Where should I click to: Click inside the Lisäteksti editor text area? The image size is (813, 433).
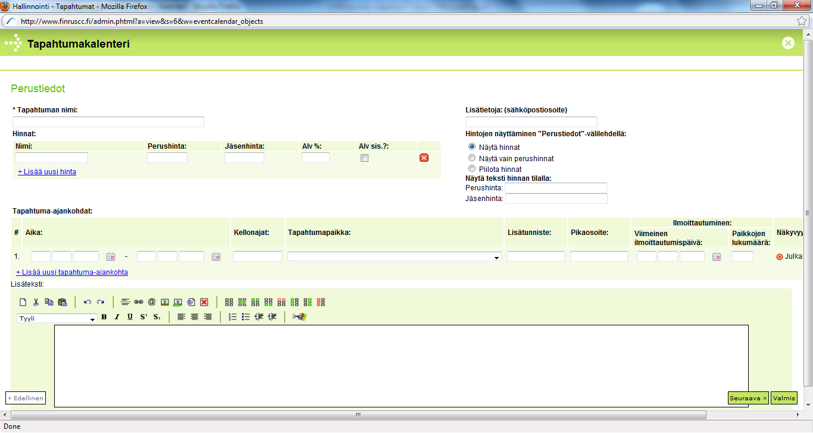point(401,366)
